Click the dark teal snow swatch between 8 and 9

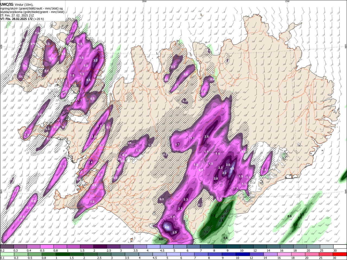(220, 246)
